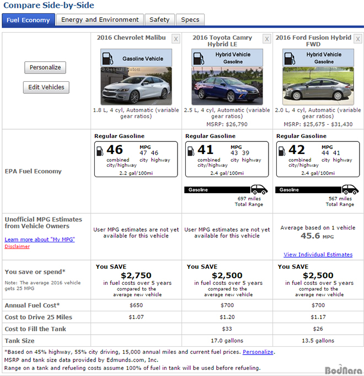
Task: Click the "Annual Fuel Cost*" row label
Action: click(x=32, y=305)
